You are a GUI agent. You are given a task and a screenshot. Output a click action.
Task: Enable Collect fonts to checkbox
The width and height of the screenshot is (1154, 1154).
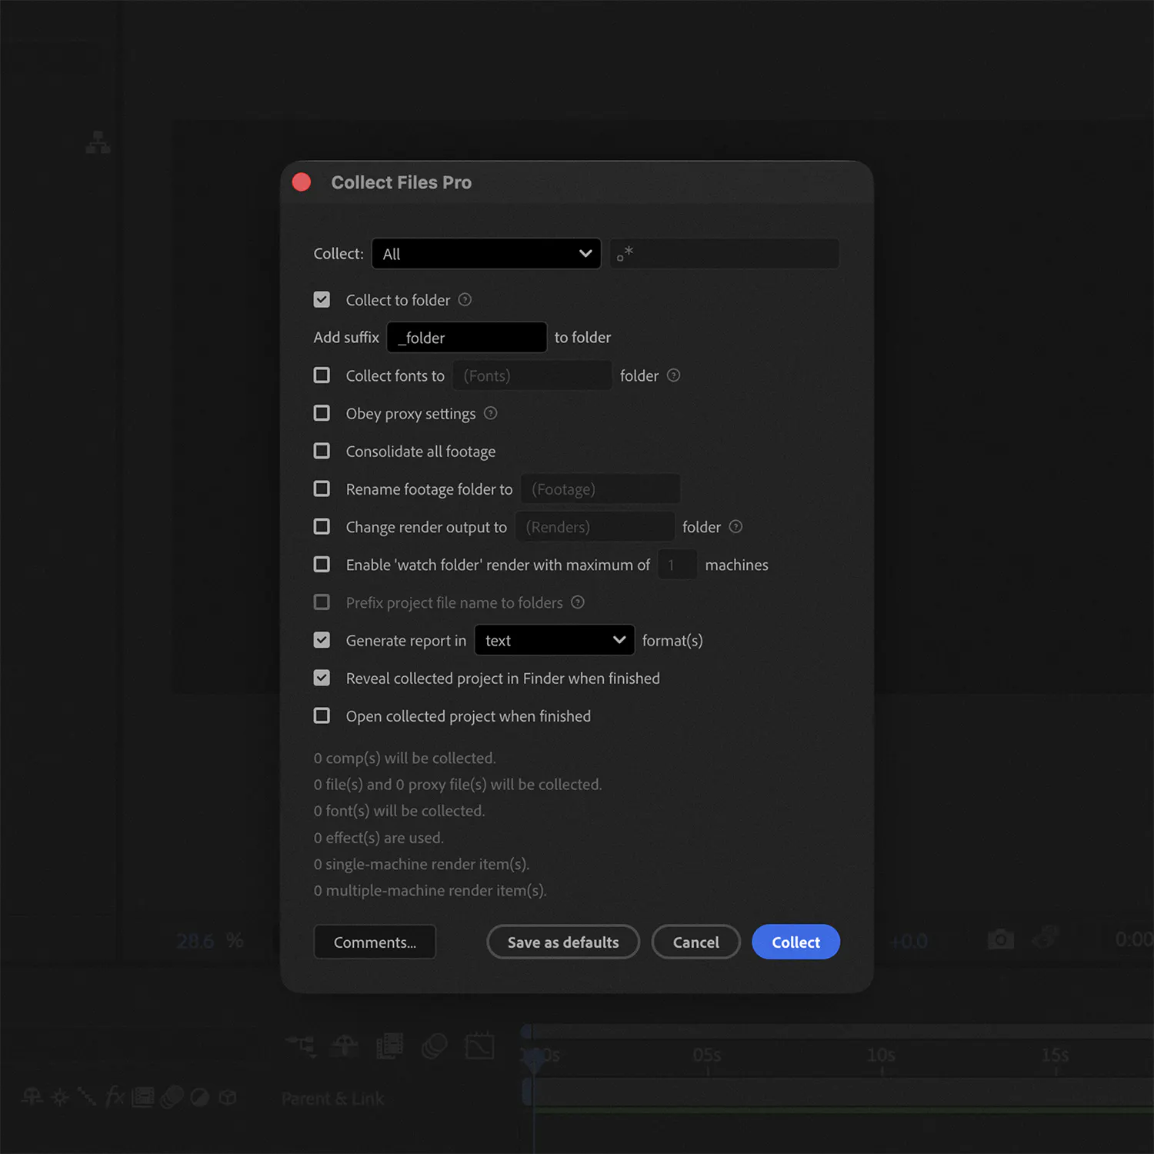click(x=322, y=375)
